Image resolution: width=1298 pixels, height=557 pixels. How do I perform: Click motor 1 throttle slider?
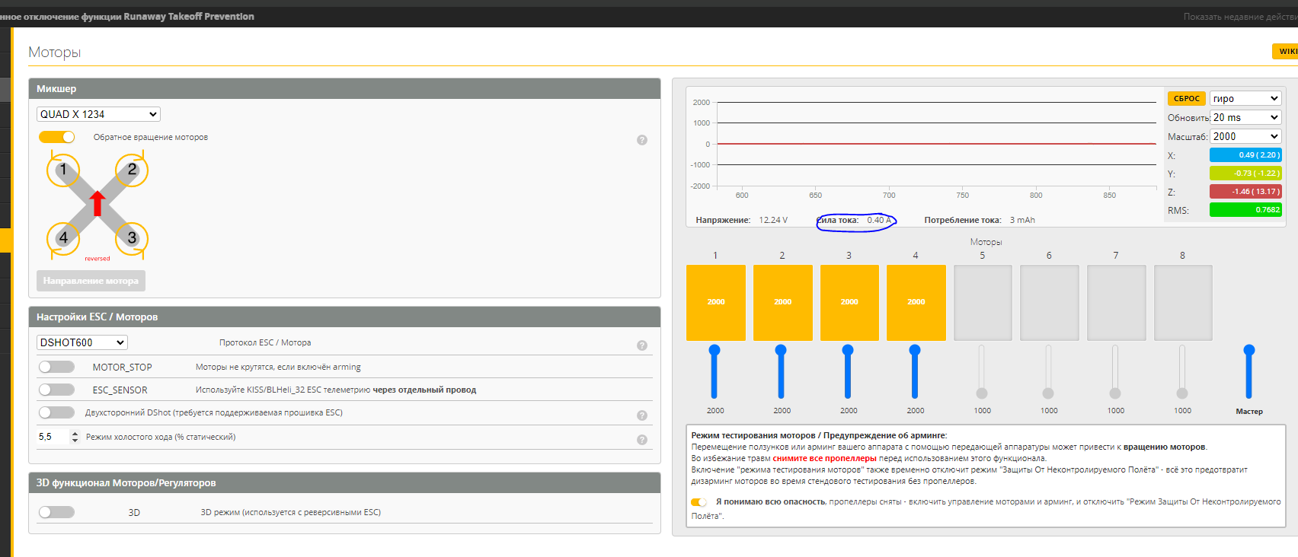715,371
